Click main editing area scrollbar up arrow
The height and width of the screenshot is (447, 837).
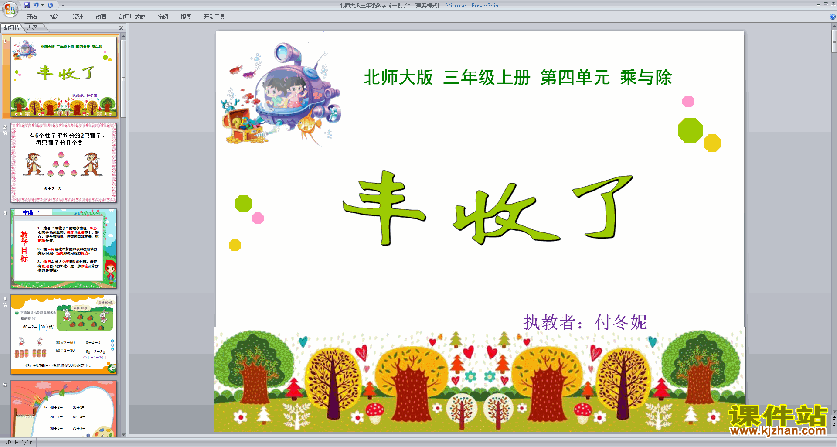point(834,26)
